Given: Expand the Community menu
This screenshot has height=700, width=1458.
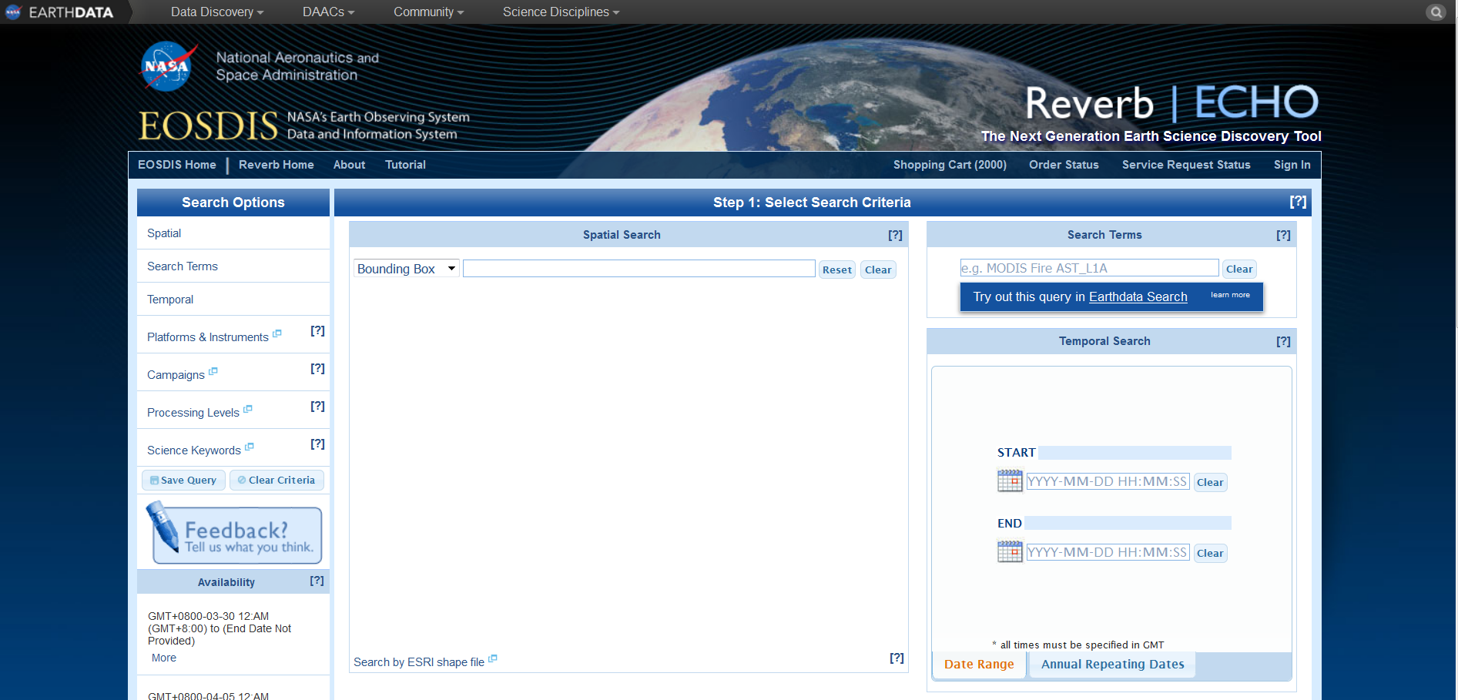Looking at the screenshot, I should (429, 12).
